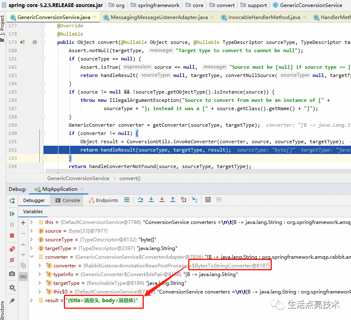Click result value string in Variables
351x320 pixels.
point(102,300)
